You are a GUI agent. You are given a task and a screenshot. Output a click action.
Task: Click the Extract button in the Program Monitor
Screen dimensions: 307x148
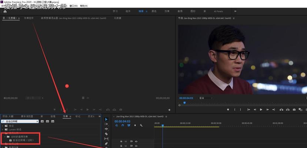pyautogui.click(x=288, y=110)
